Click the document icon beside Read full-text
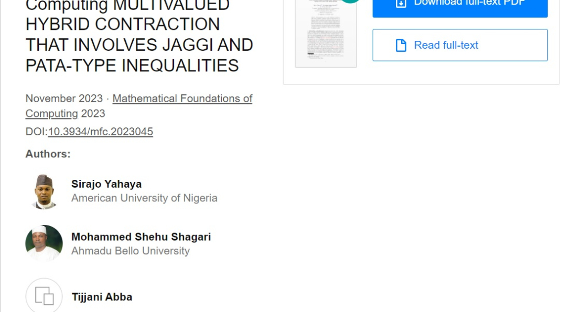The height and width of the screenshot is (312, 582). [x=401, y=46]
